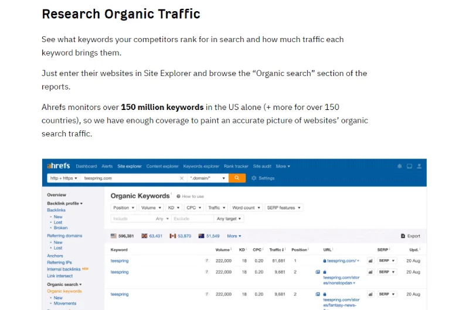Click the monitor icon in header
Viewport: 469px width, 310px height.
[x=409, y=166]
